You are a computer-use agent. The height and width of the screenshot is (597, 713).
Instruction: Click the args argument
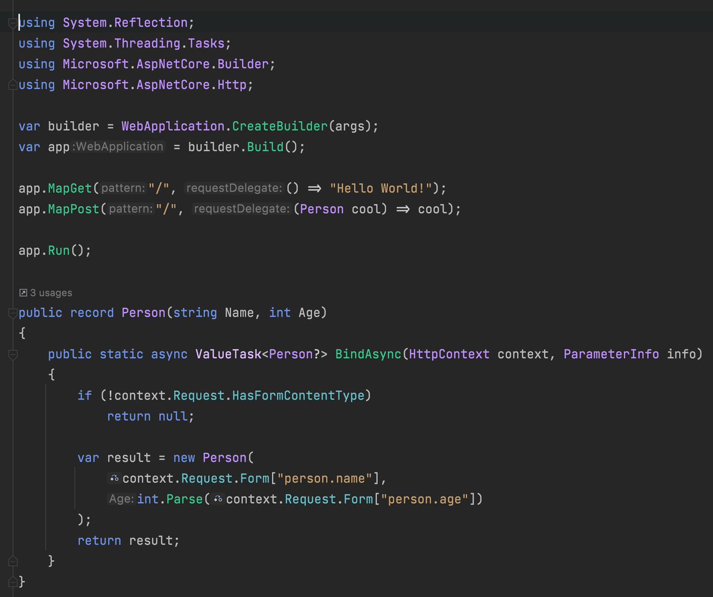(350, 127)
